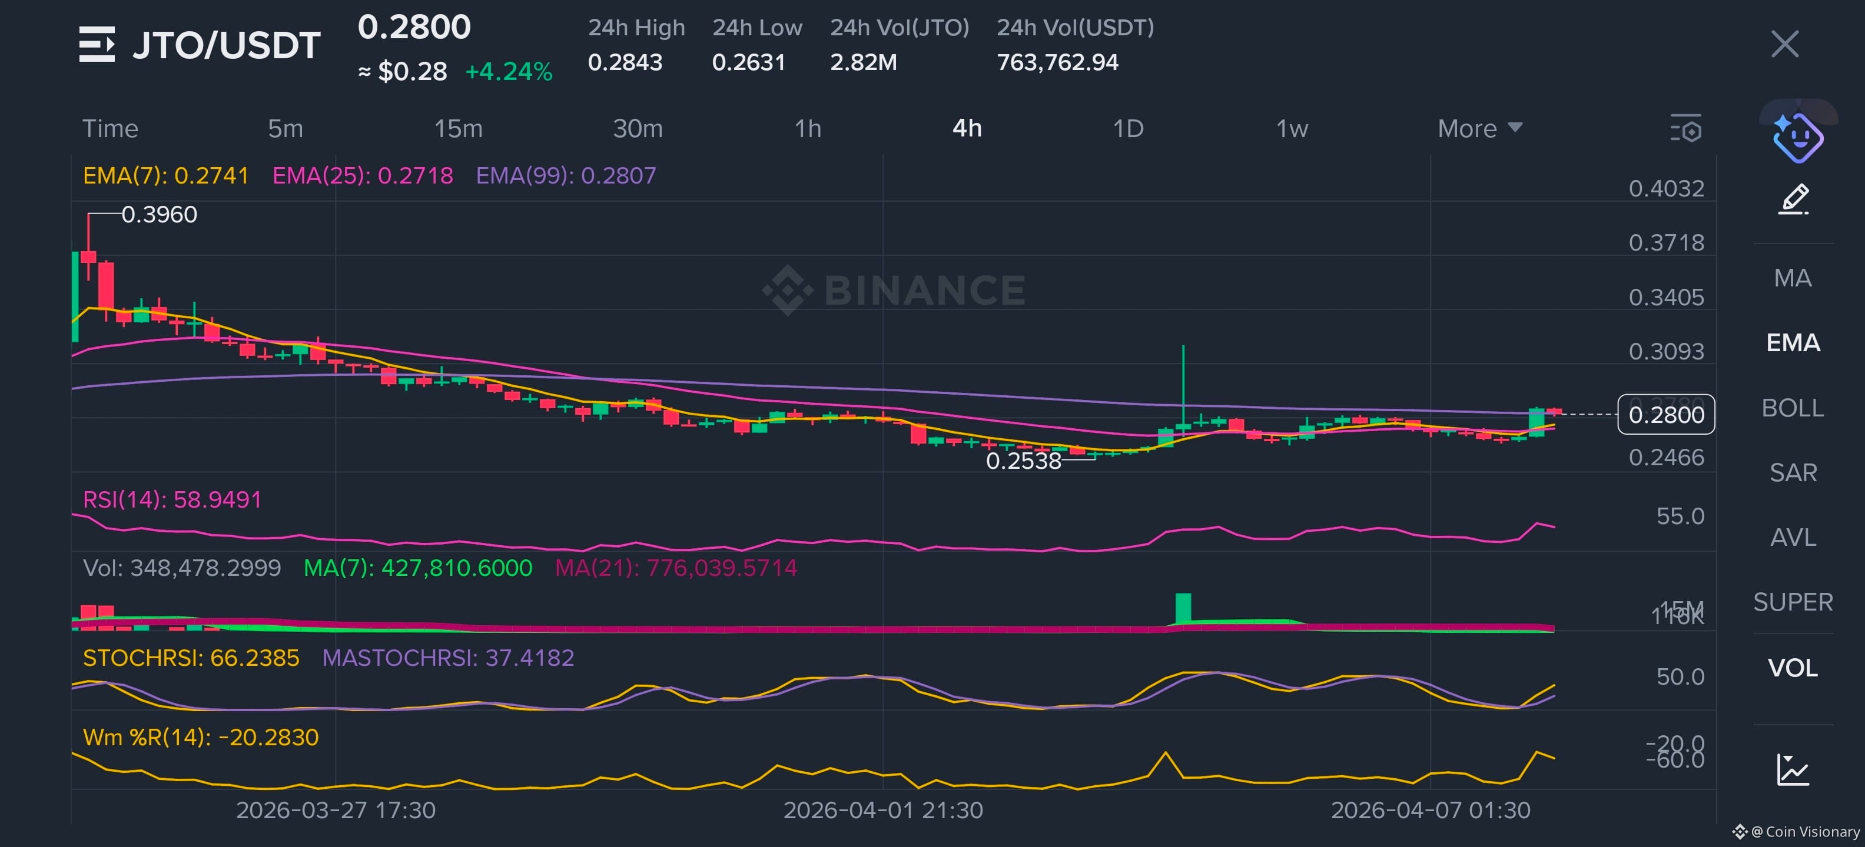Click the RSI(14) indicator label
Viewport: 1865px width, 847px height.
(172, 500)
